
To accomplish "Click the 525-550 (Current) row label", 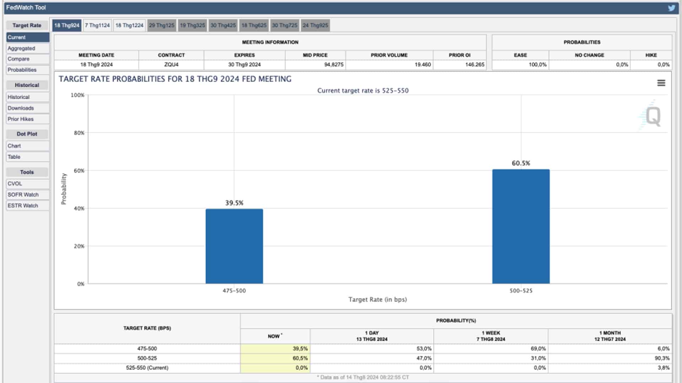I will pyautogui.click(x=147, y=368).
